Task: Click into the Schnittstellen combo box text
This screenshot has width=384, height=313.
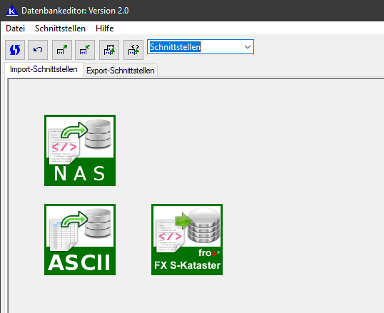Action: point(176,47)
